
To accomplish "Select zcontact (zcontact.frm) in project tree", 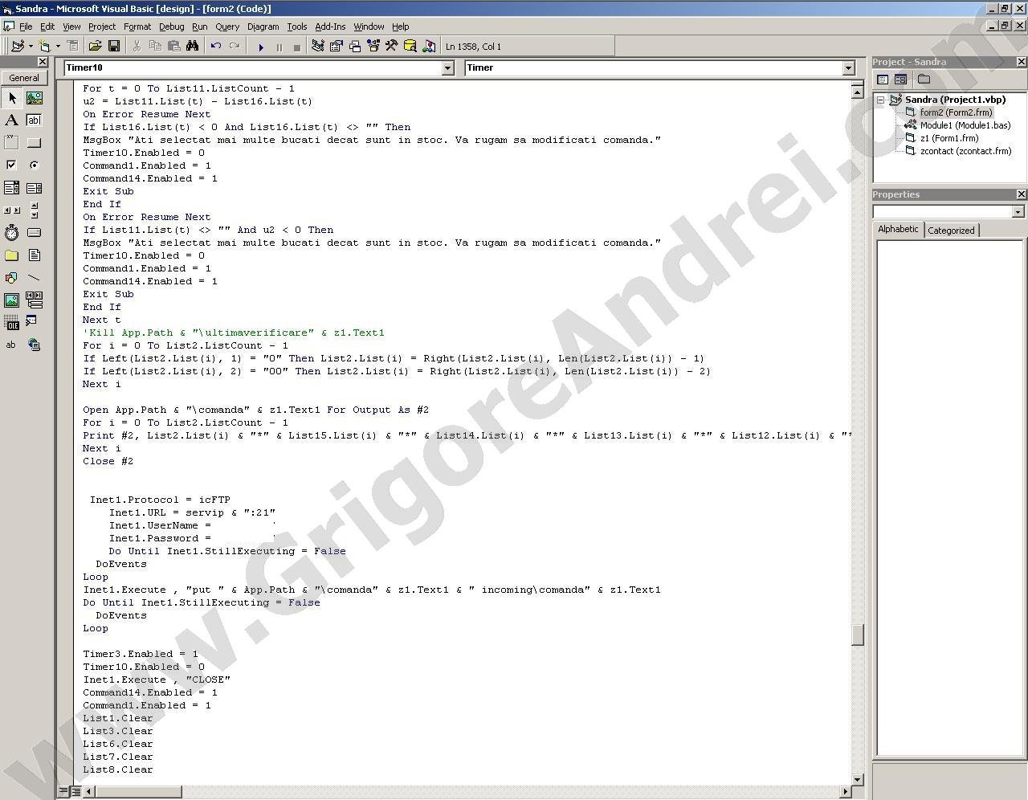I will [965, 151].
